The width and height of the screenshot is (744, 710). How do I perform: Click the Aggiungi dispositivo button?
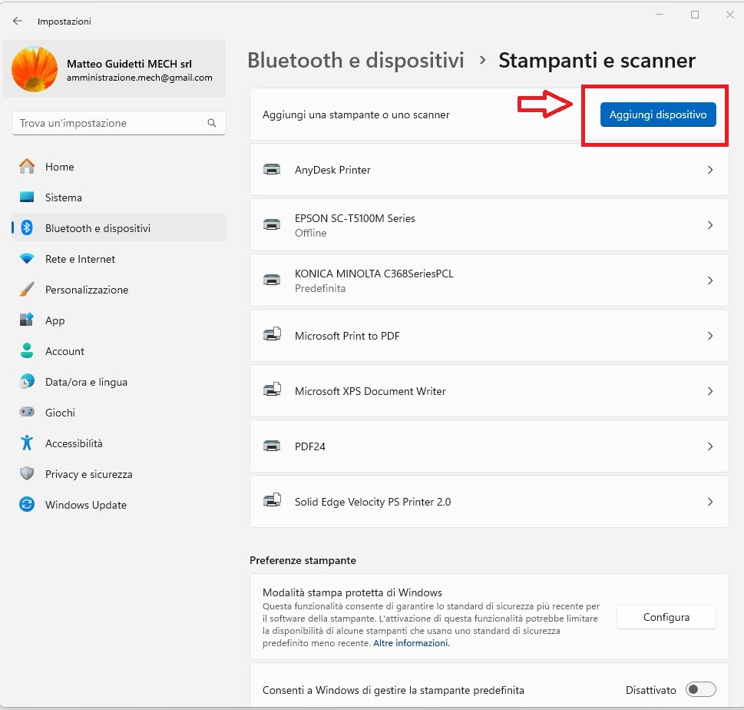(657, 114)
